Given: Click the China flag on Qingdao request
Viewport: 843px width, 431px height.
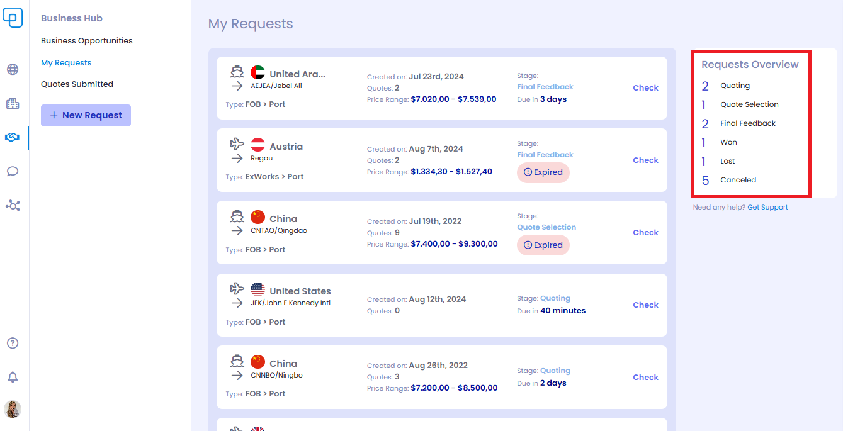Looking at the screenshot, I should [x=258, y=217].
